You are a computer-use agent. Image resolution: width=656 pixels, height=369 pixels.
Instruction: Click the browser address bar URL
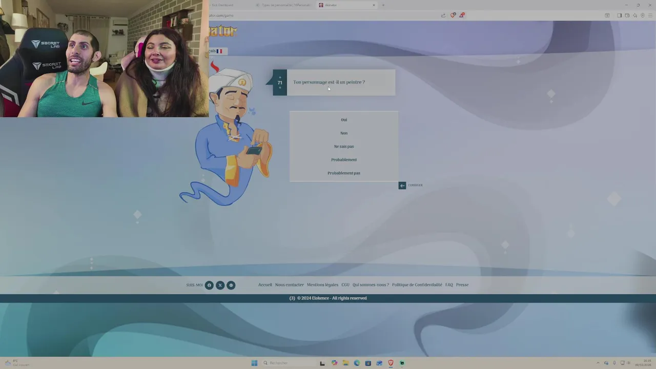221,15
